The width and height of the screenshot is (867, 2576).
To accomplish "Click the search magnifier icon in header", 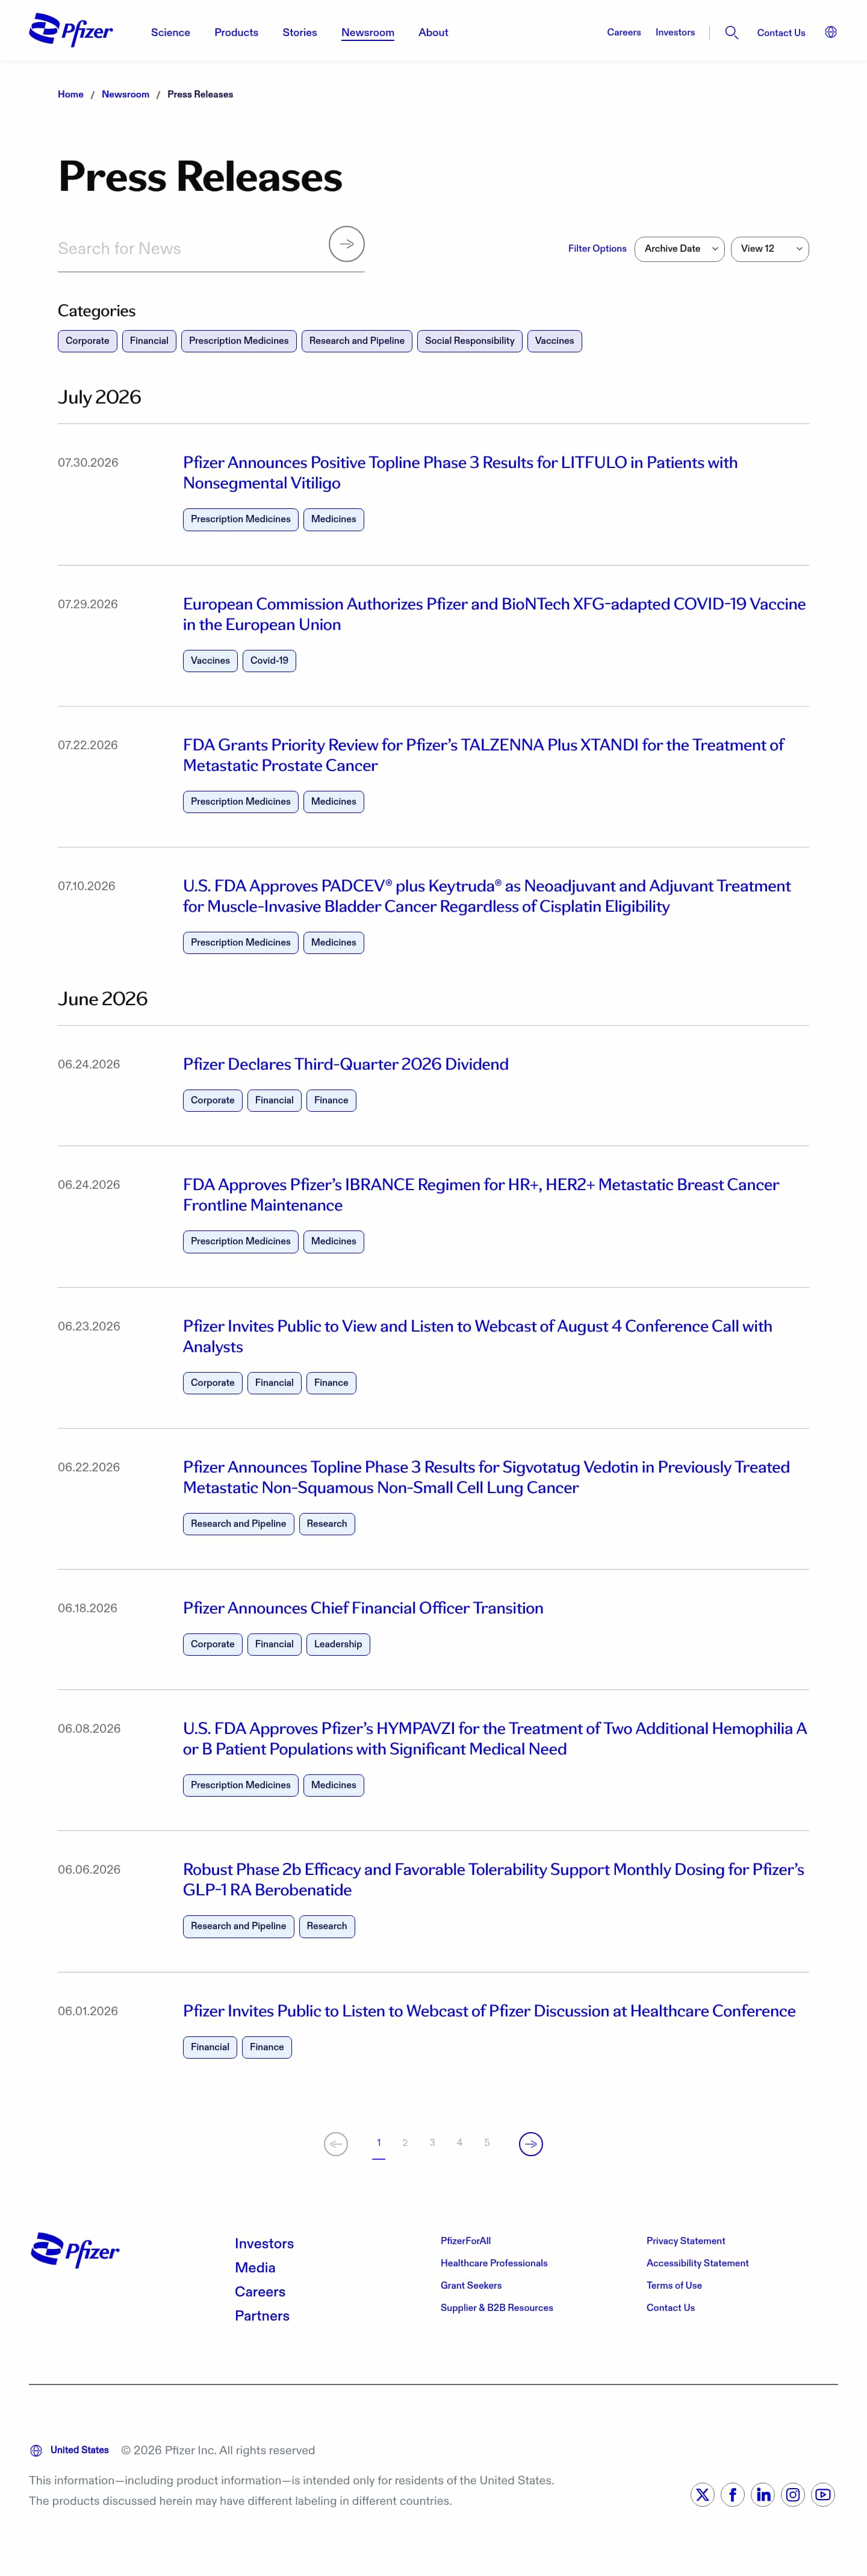I will pos(731,33).
